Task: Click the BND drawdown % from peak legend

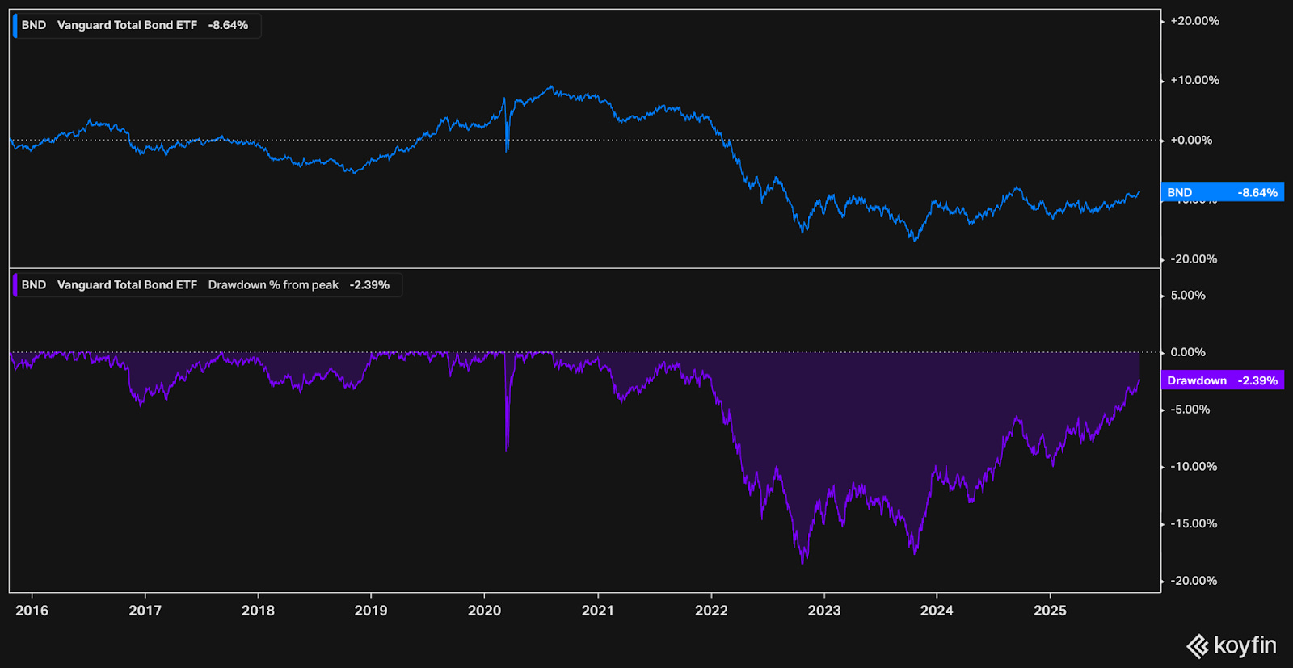Action: 207,285
